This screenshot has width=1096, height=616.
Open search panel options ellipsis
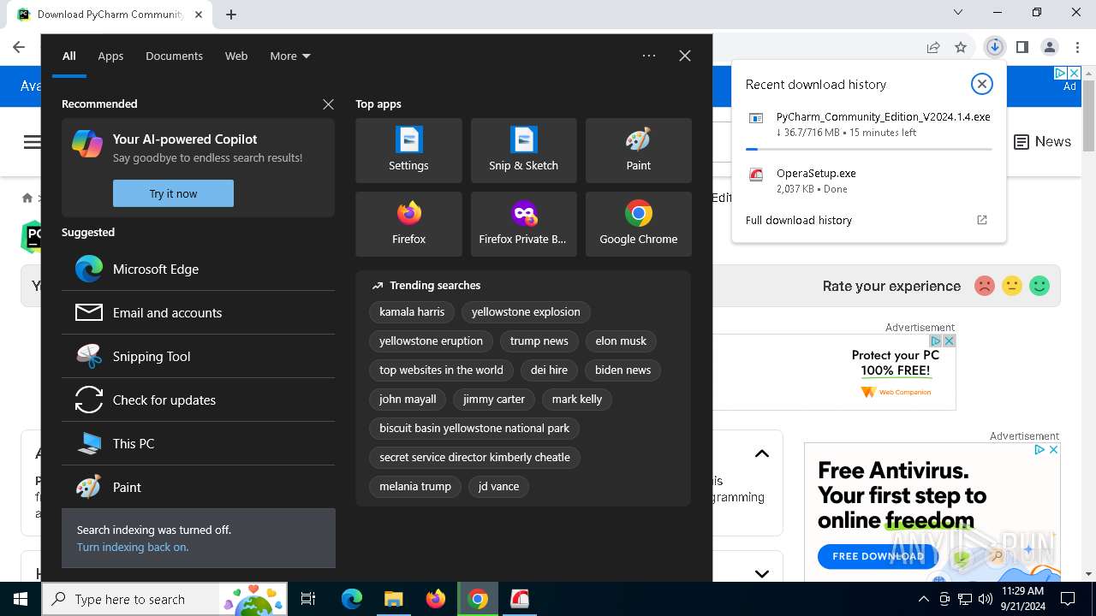649,56
